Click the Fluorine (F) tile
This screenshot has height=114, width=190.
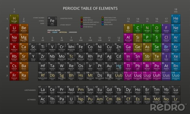point(166,28)
